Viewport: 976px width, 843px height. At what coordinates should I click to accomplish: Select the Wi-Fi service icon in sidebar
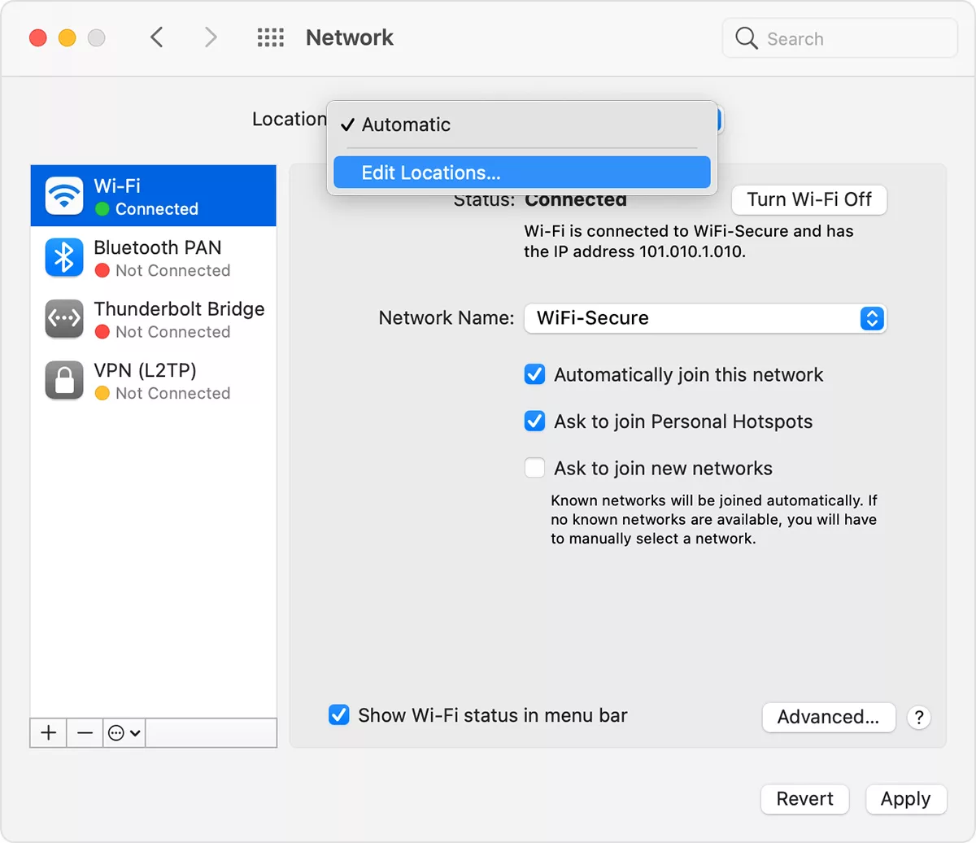[x=63, y=195]
